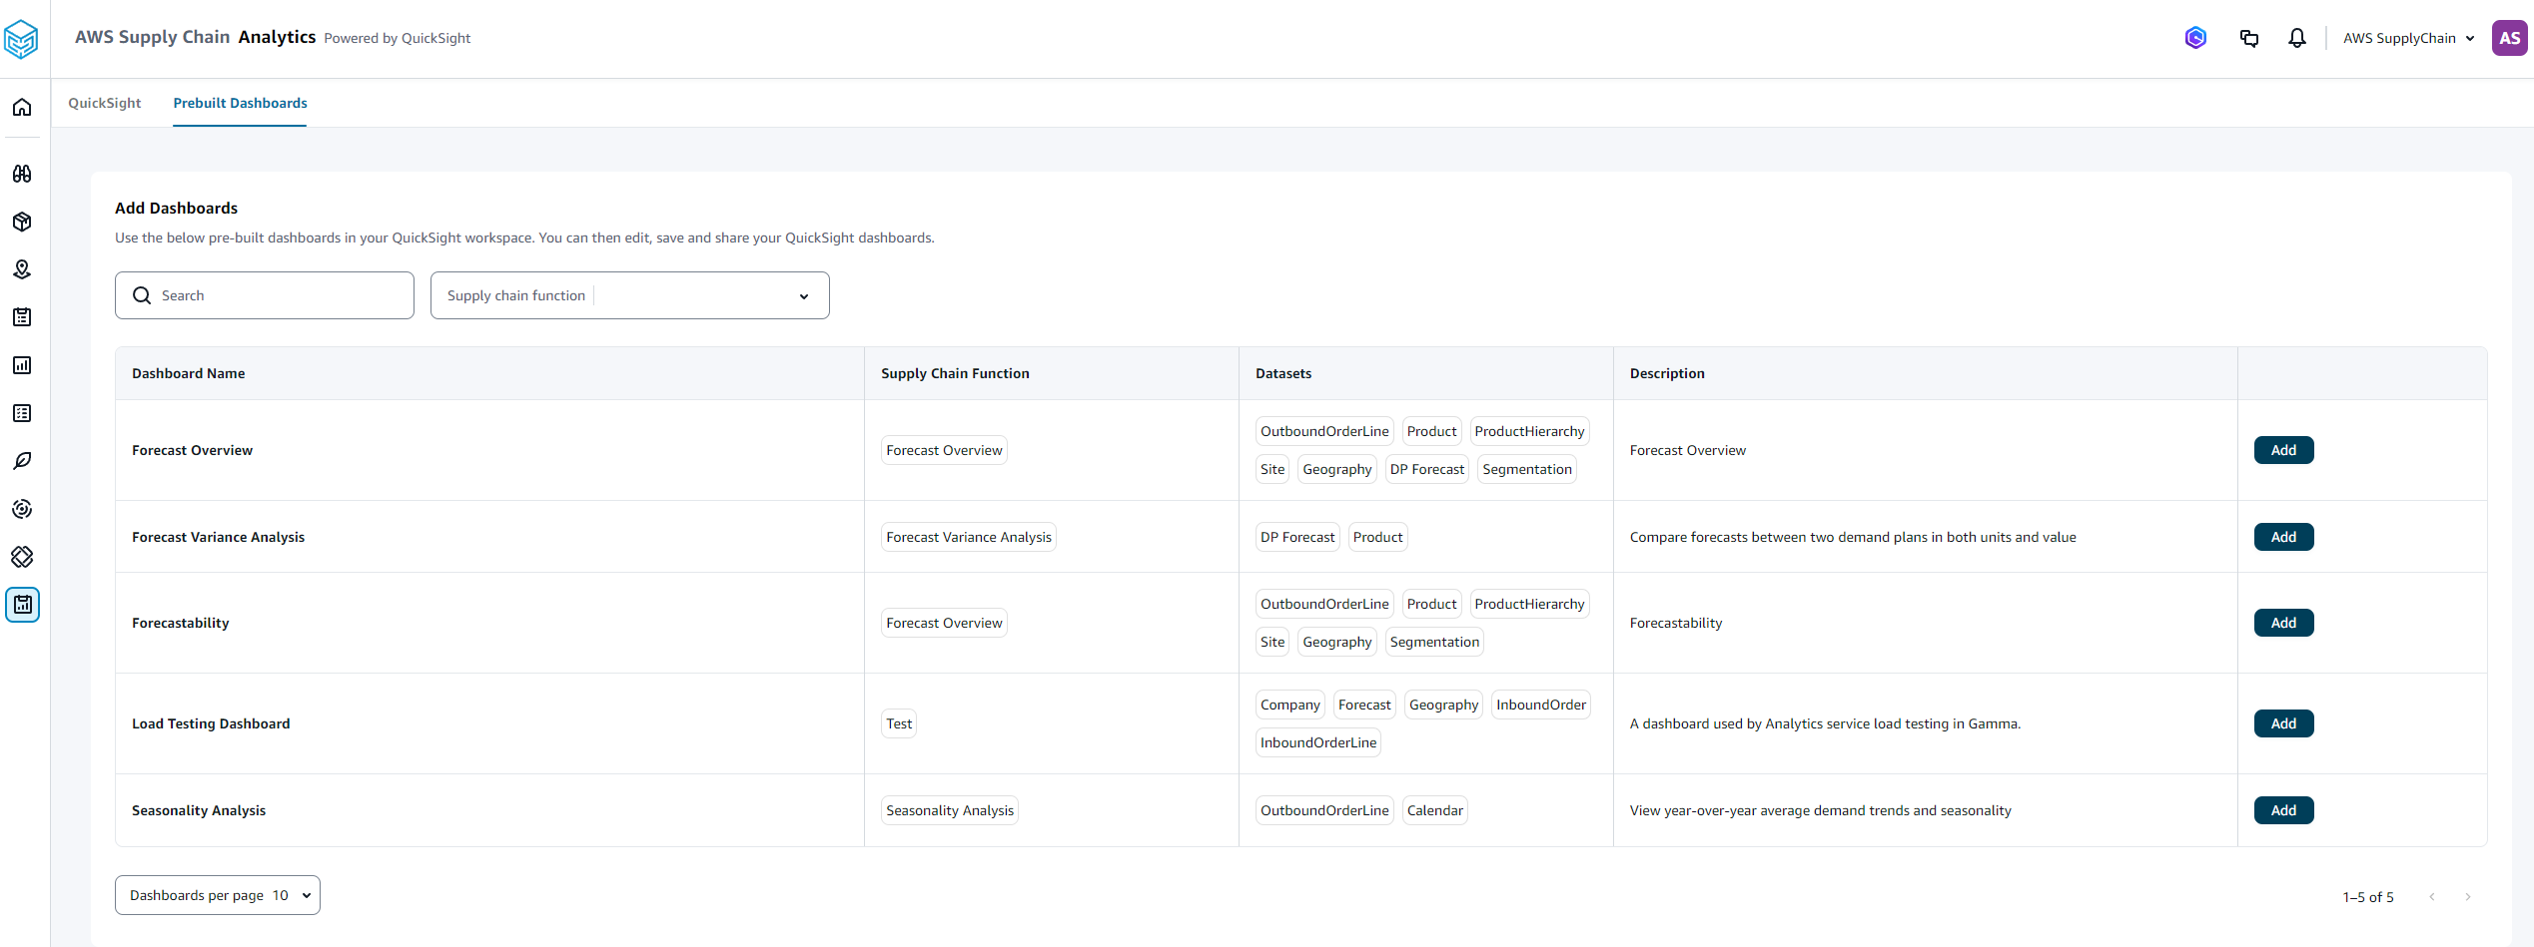This screenshot has width=2534, height=947.
Task: Click the location pin Network icon
Action: click(x=22, y=269)
